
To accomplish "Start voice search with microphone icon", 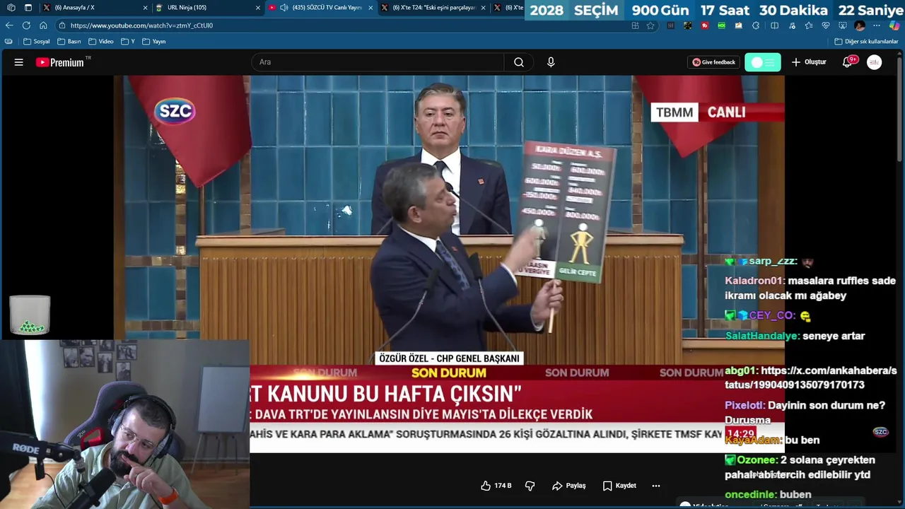I will tap(551, 62).
